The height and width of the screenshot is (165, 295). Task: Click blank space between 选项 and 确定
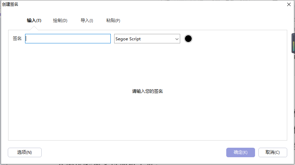(x=135, y=152)
